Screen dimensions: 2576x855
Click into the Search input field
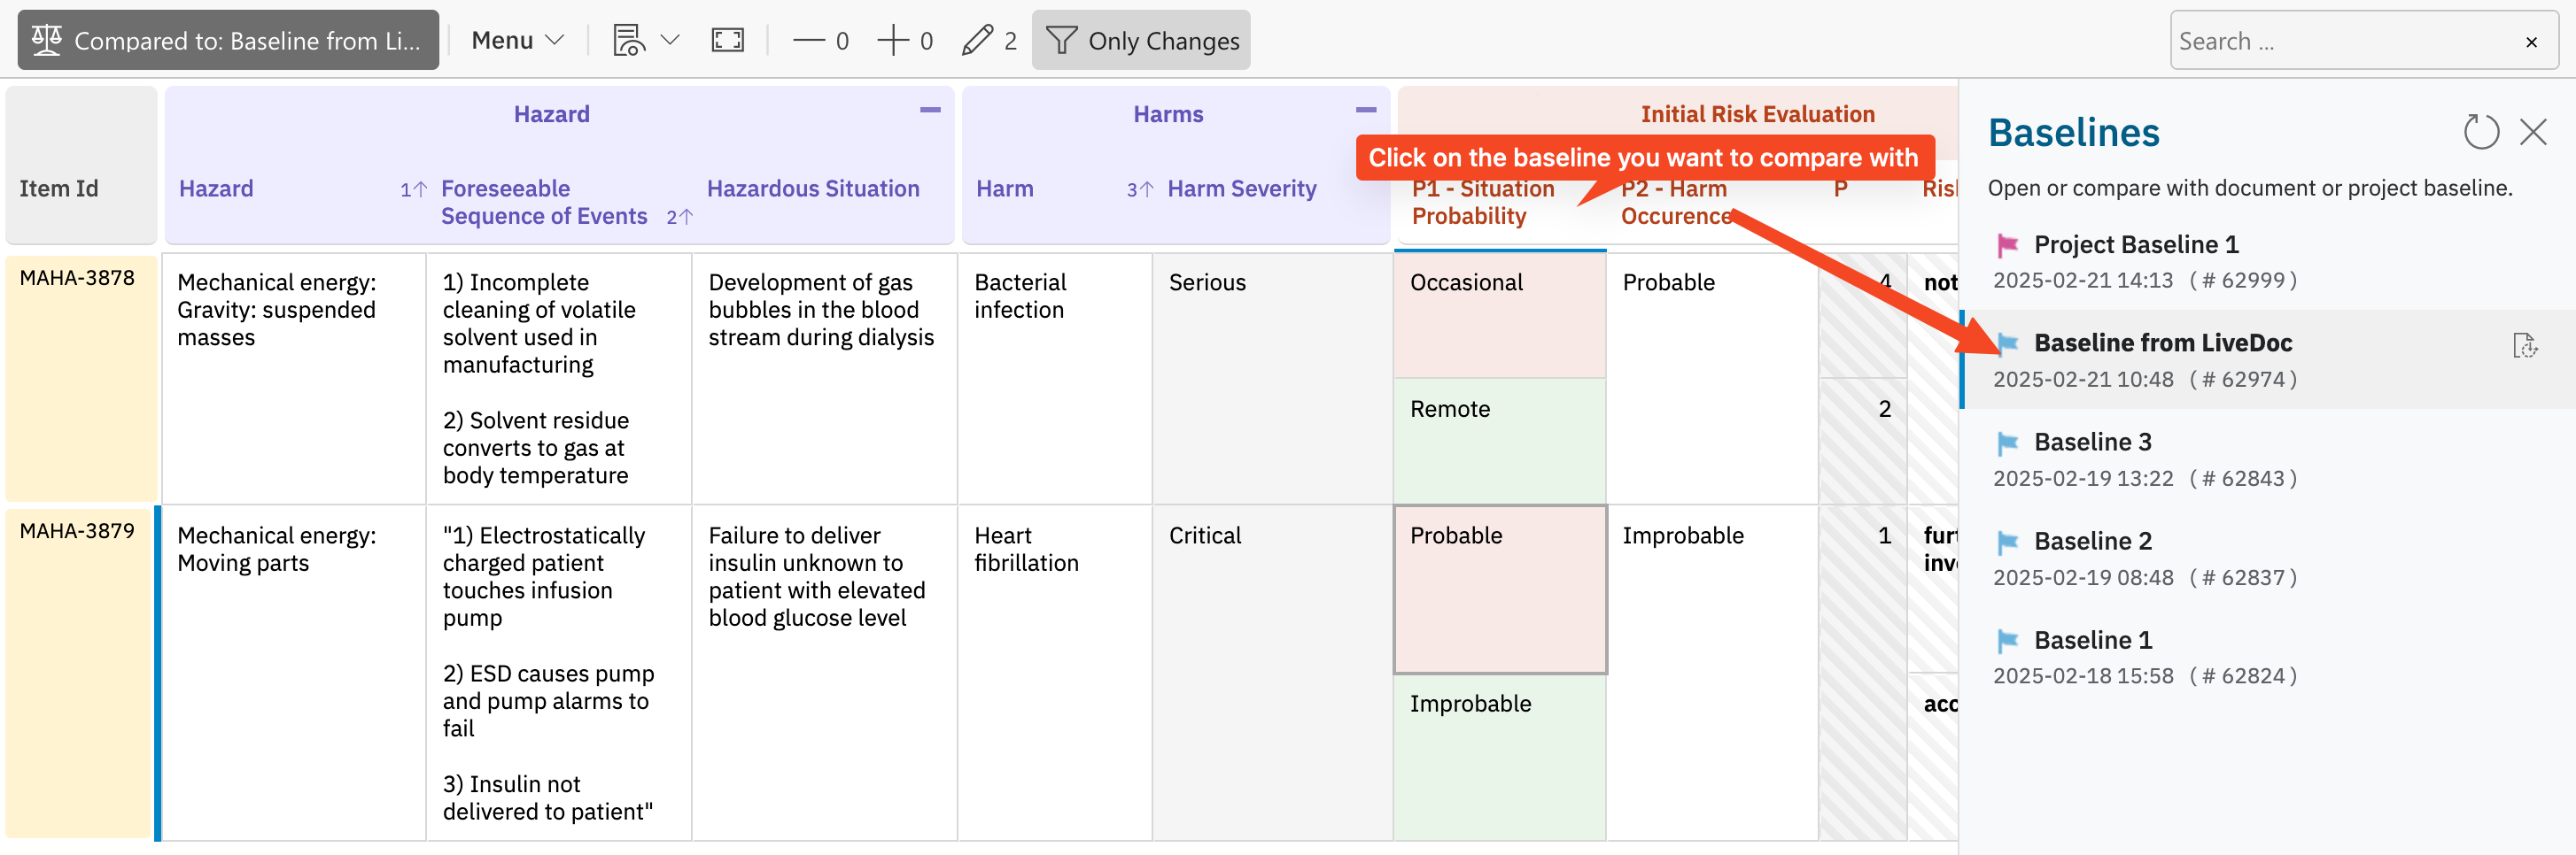(x=2340, y=41)
